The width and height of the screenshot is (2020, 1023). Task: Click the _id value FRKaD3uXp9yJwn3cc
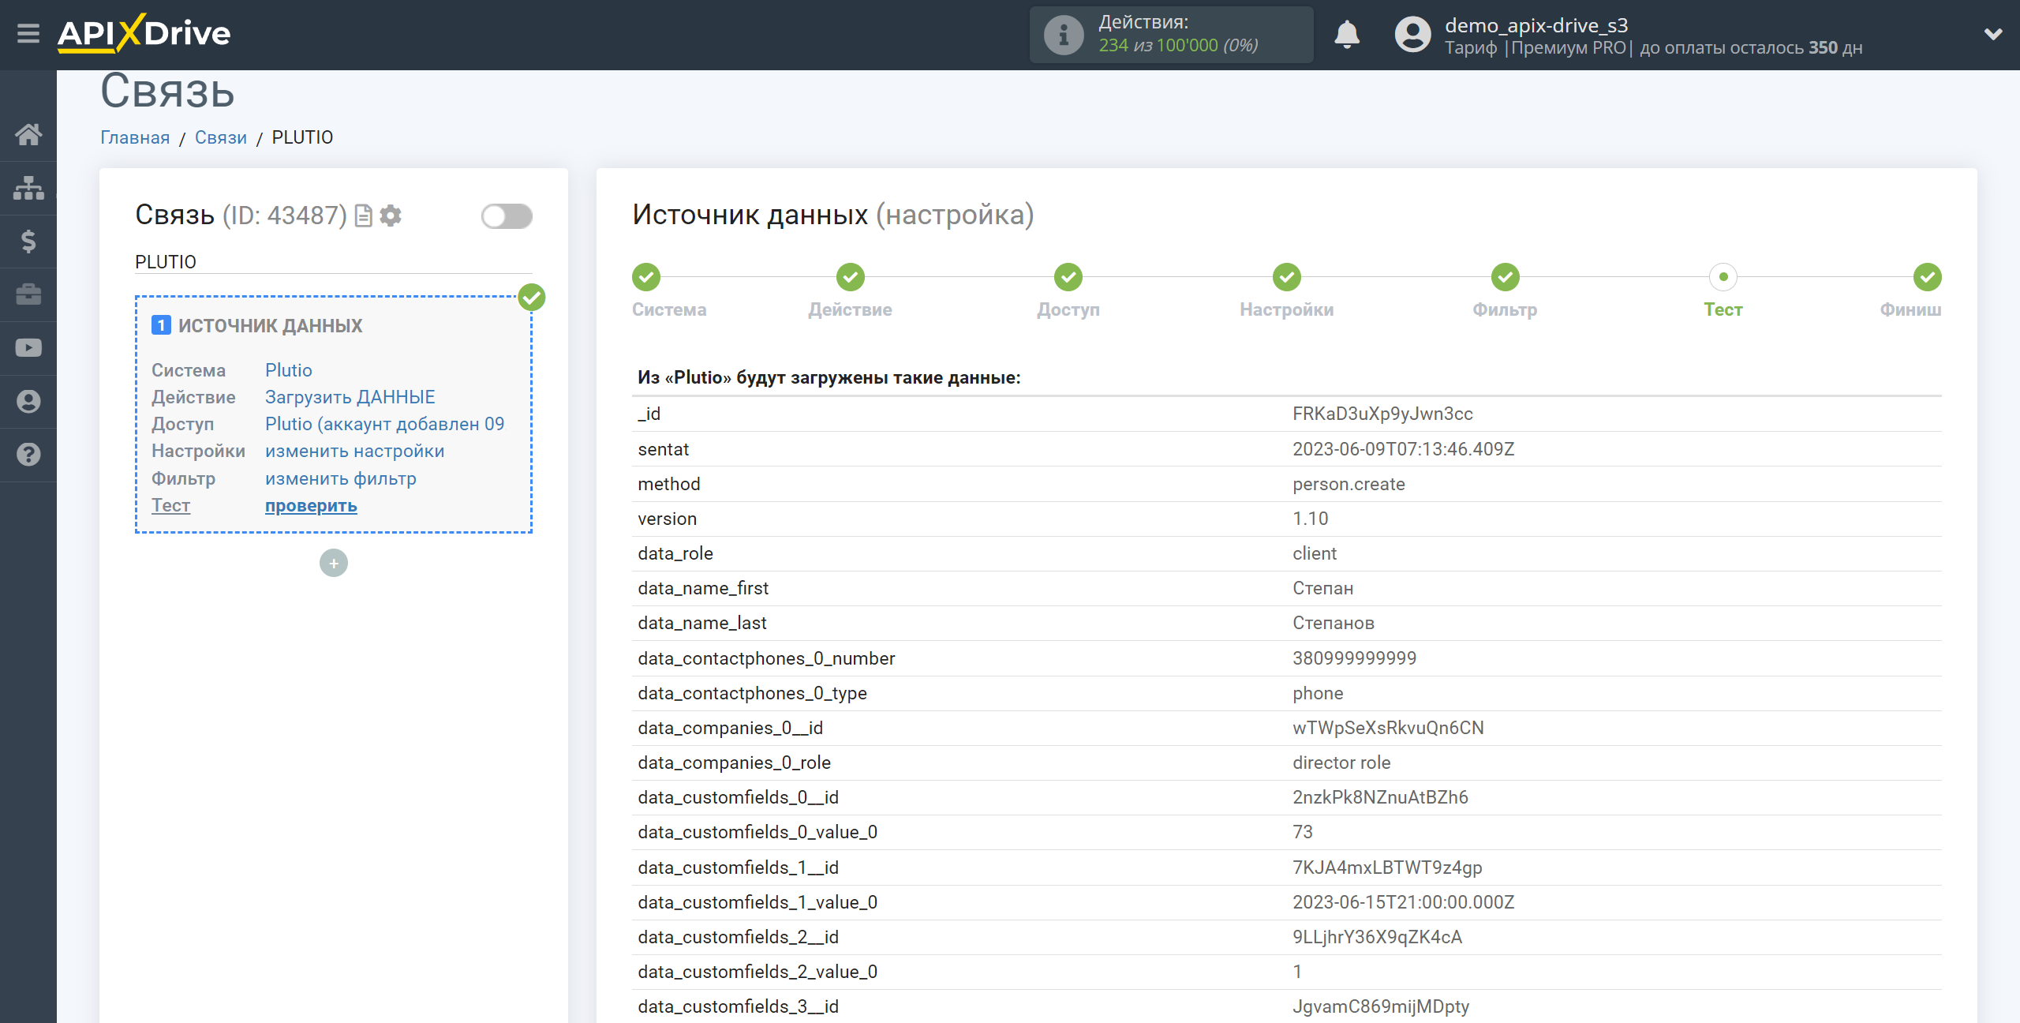[x=1382, y=414]
